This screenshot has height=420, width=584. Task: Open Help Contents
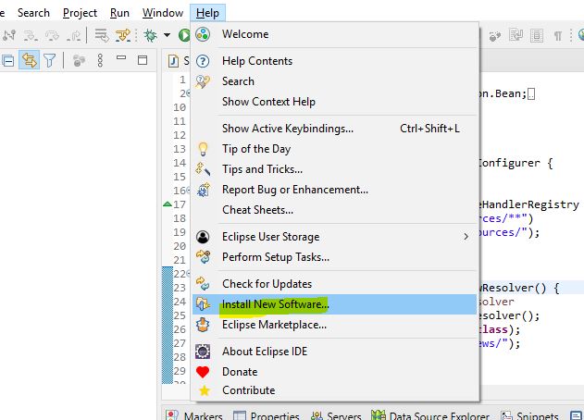click(x=334, y=61)
